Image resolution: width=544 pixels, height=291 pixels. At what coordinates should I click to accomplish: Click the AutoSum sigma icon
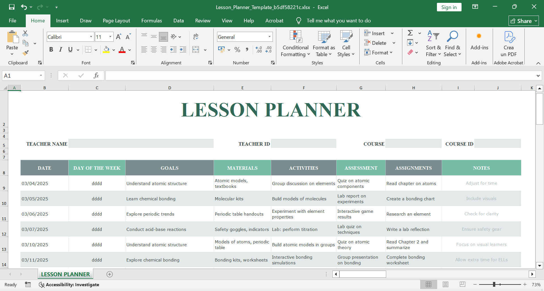coord(410,33)
